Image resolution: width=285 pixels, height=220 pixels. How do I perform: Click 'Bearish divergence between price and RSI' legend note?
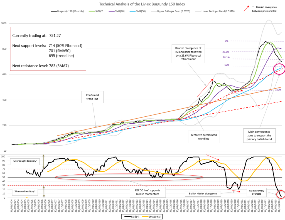pos(264,9)
